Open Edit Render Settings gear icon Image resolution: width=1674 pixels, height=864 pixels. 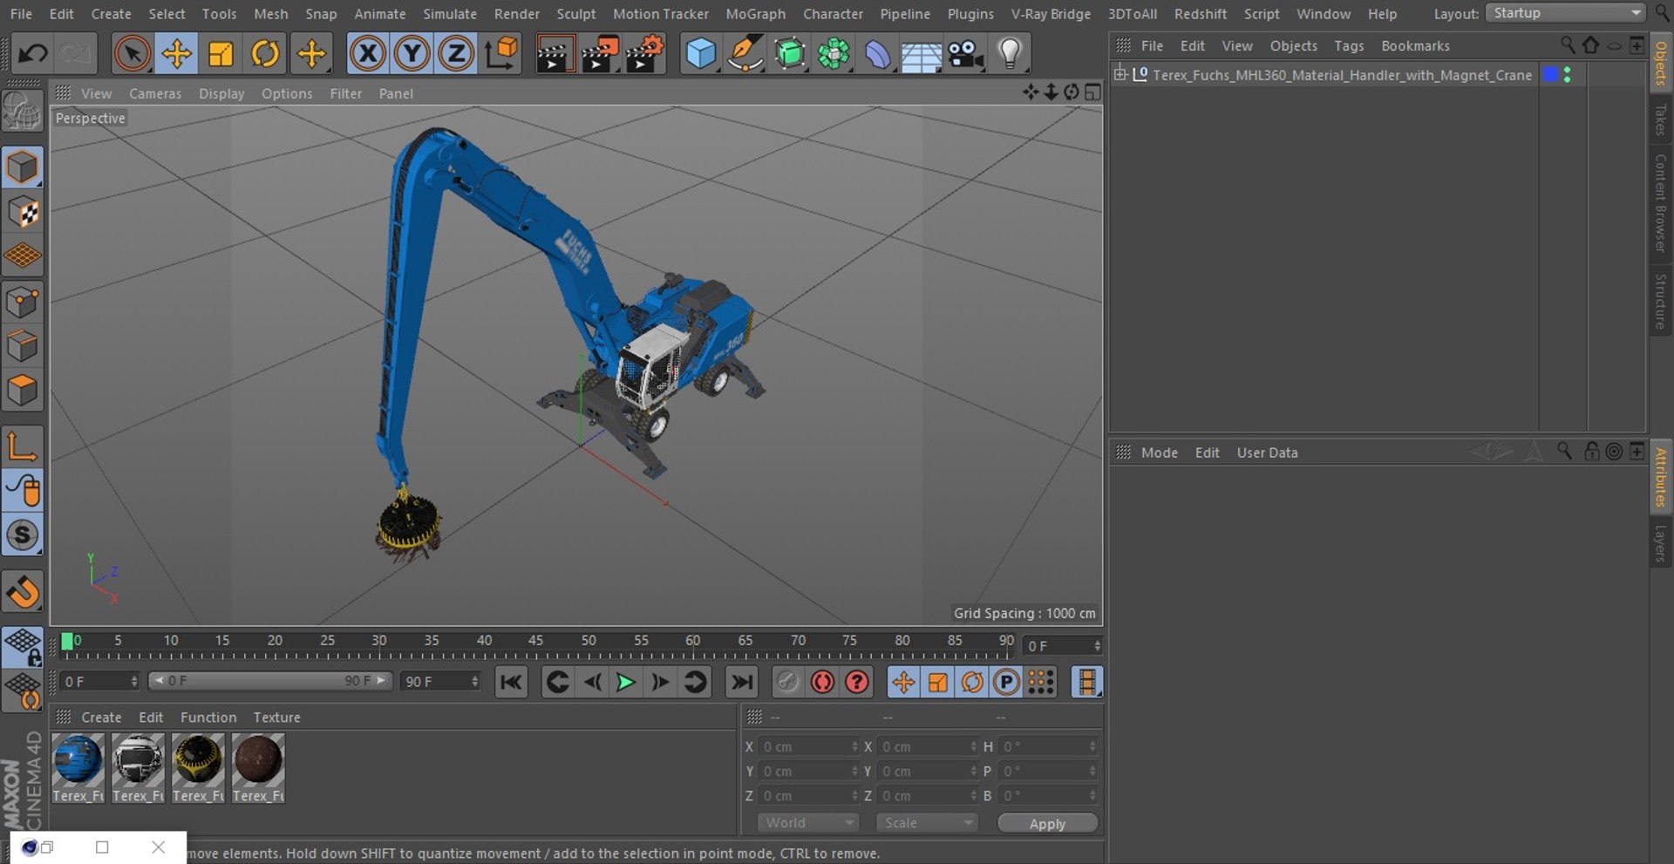pos(644,54)
